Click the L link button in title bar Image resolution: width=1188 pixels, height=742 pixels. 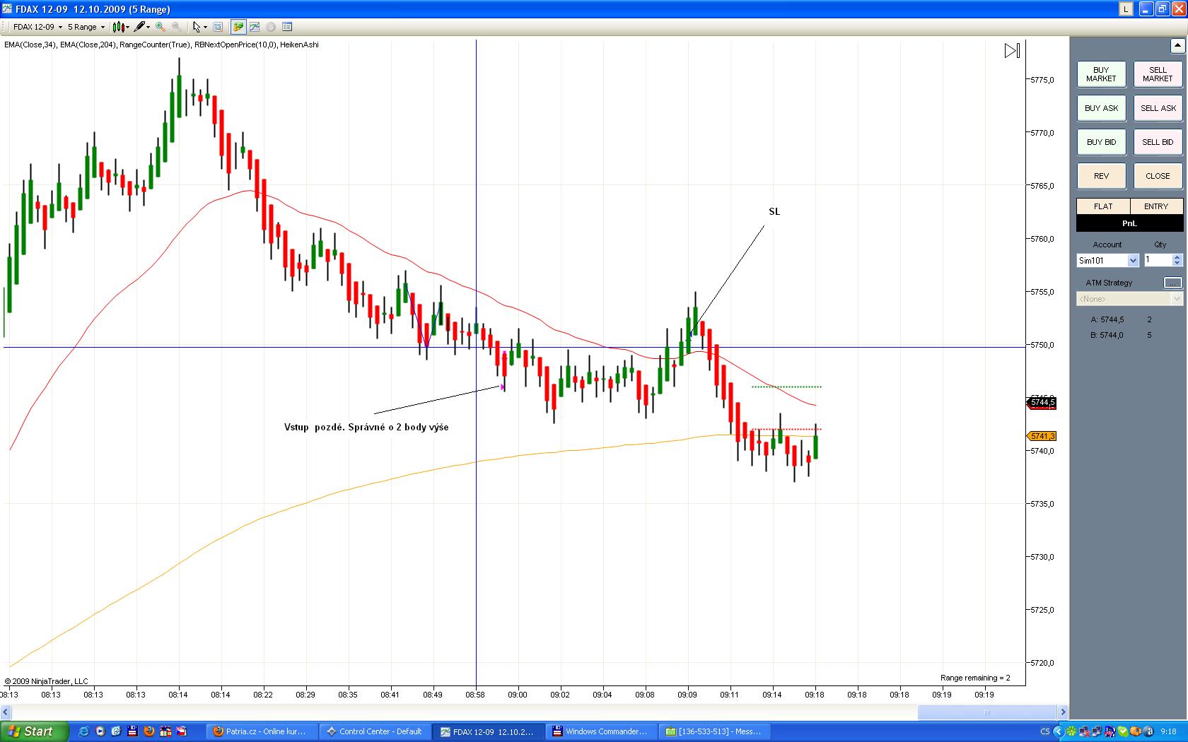pos(1125,9)
